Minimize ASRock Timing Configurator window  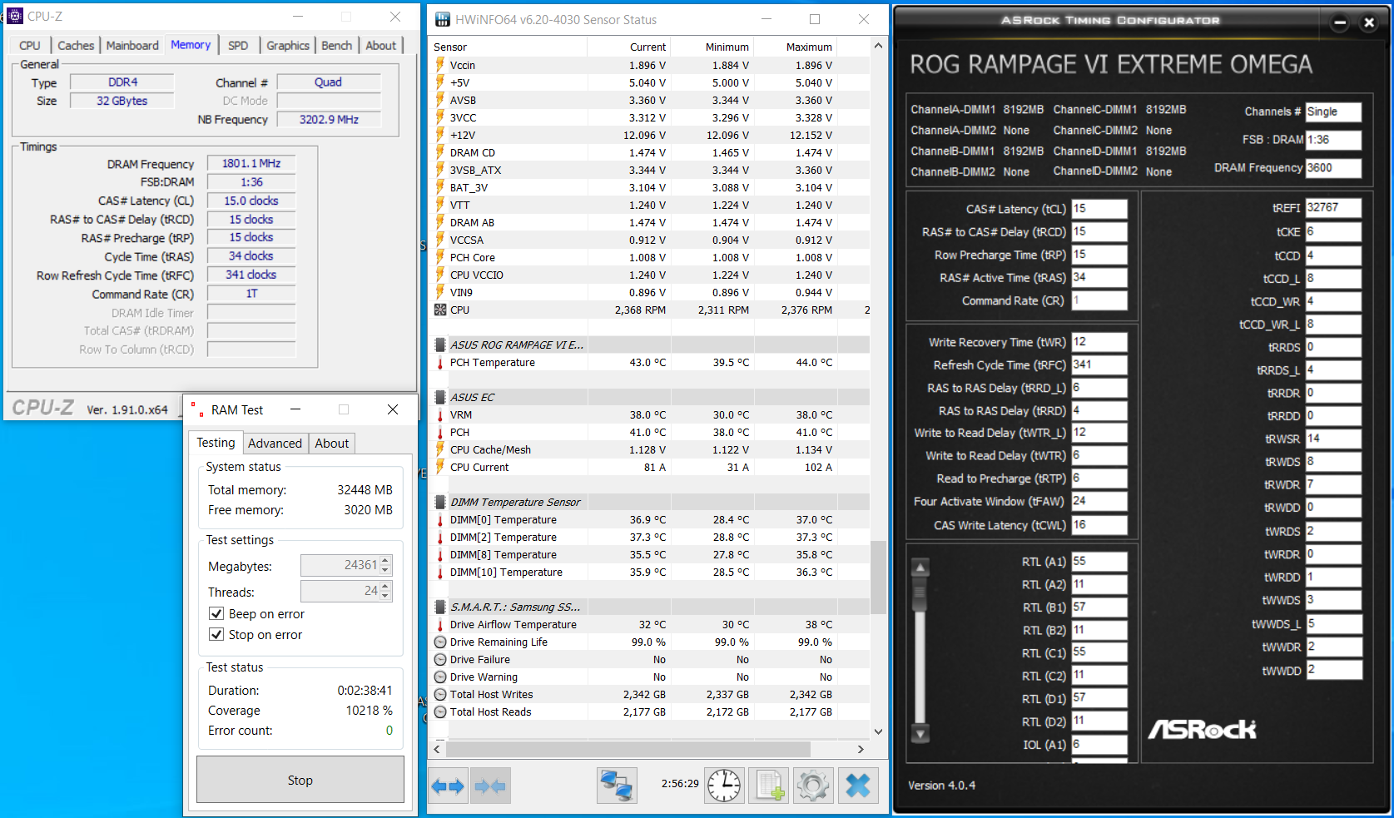[x=1340, y=22]
